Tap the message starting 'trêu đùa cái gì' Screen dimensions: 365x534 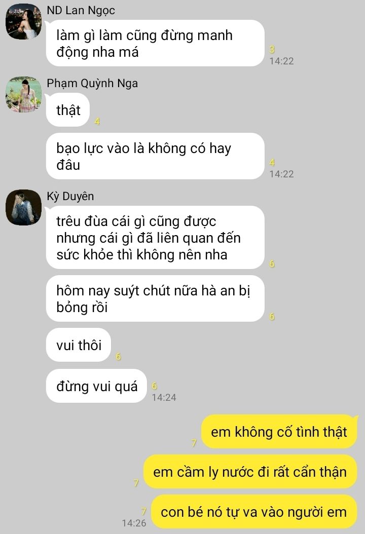156,238
